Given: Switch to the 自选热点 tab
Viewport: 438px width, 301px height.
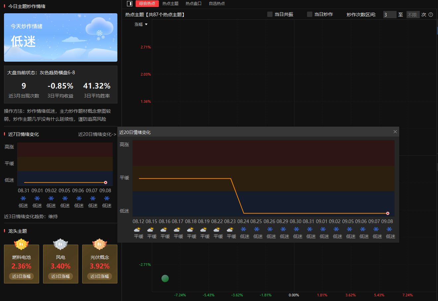Looking at the screenshot, I should 217,4.
